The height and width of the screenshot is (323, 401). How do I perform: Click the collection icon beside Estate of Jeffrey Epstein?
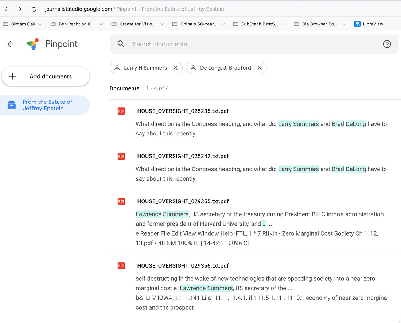tap(12, 105)
